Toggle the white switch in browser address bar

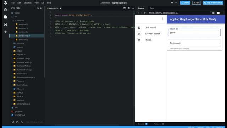tap(218, 13)
